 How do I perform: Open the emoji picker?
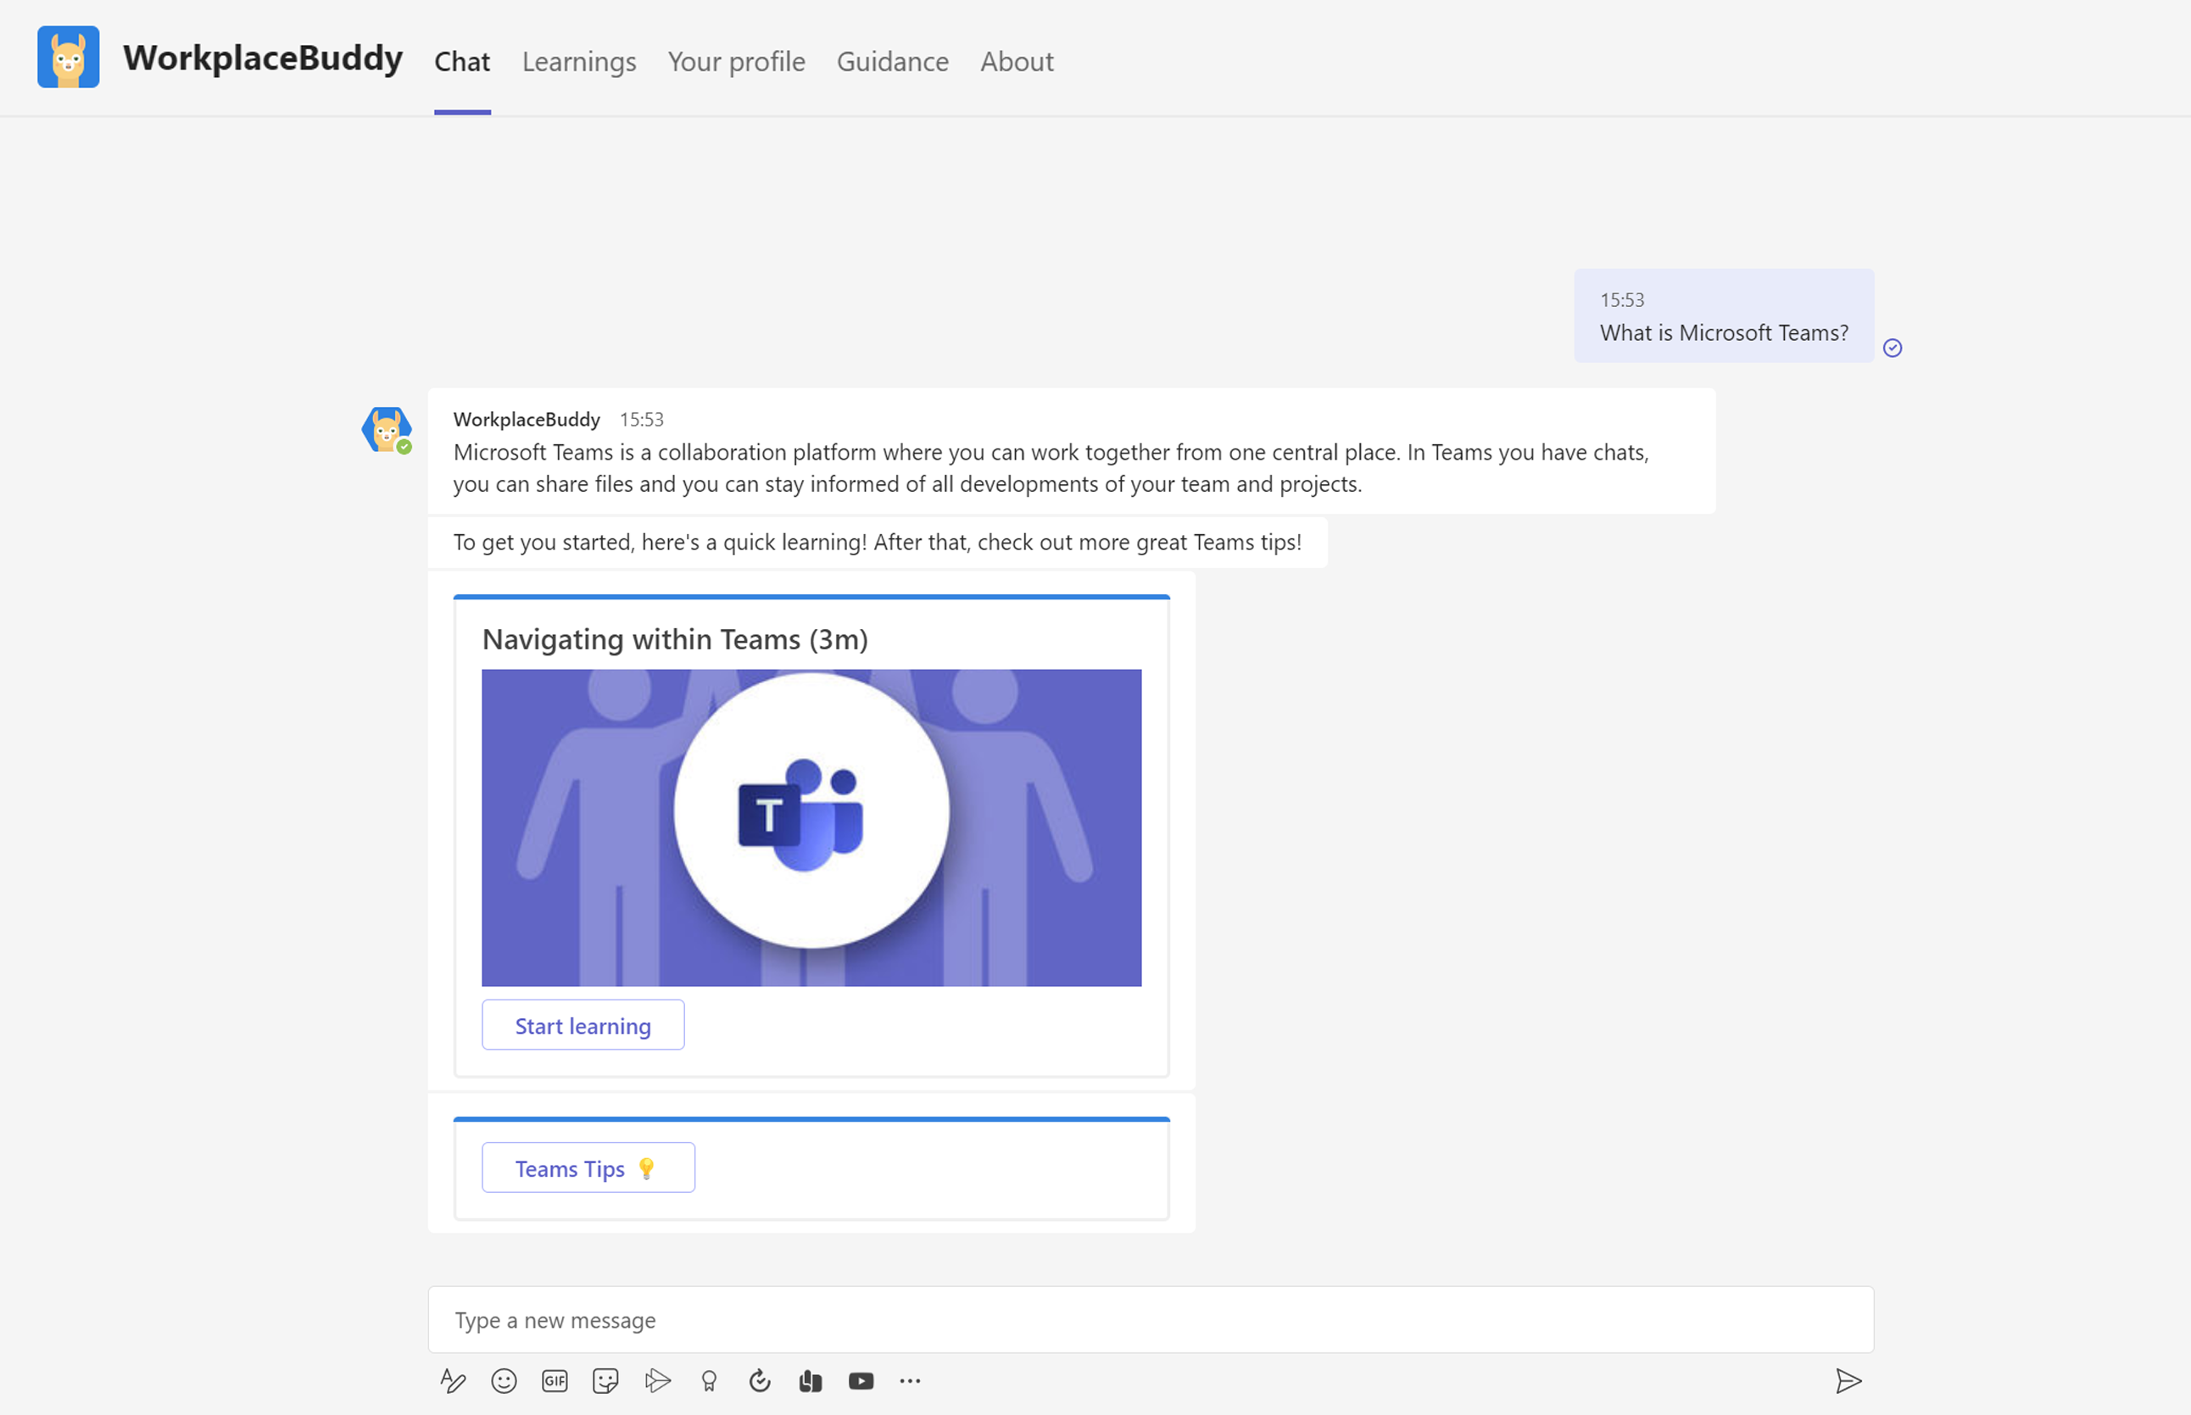(504, 1380)
